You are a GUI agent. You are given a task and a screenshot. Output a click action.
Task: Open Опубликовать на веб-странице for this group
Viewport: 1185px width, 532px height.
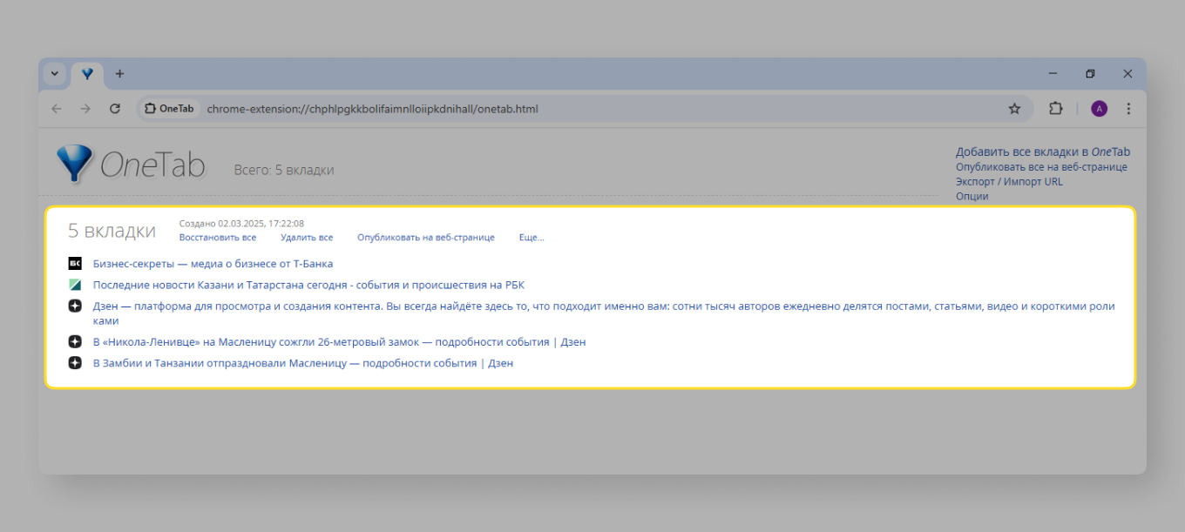pos(425,238)
